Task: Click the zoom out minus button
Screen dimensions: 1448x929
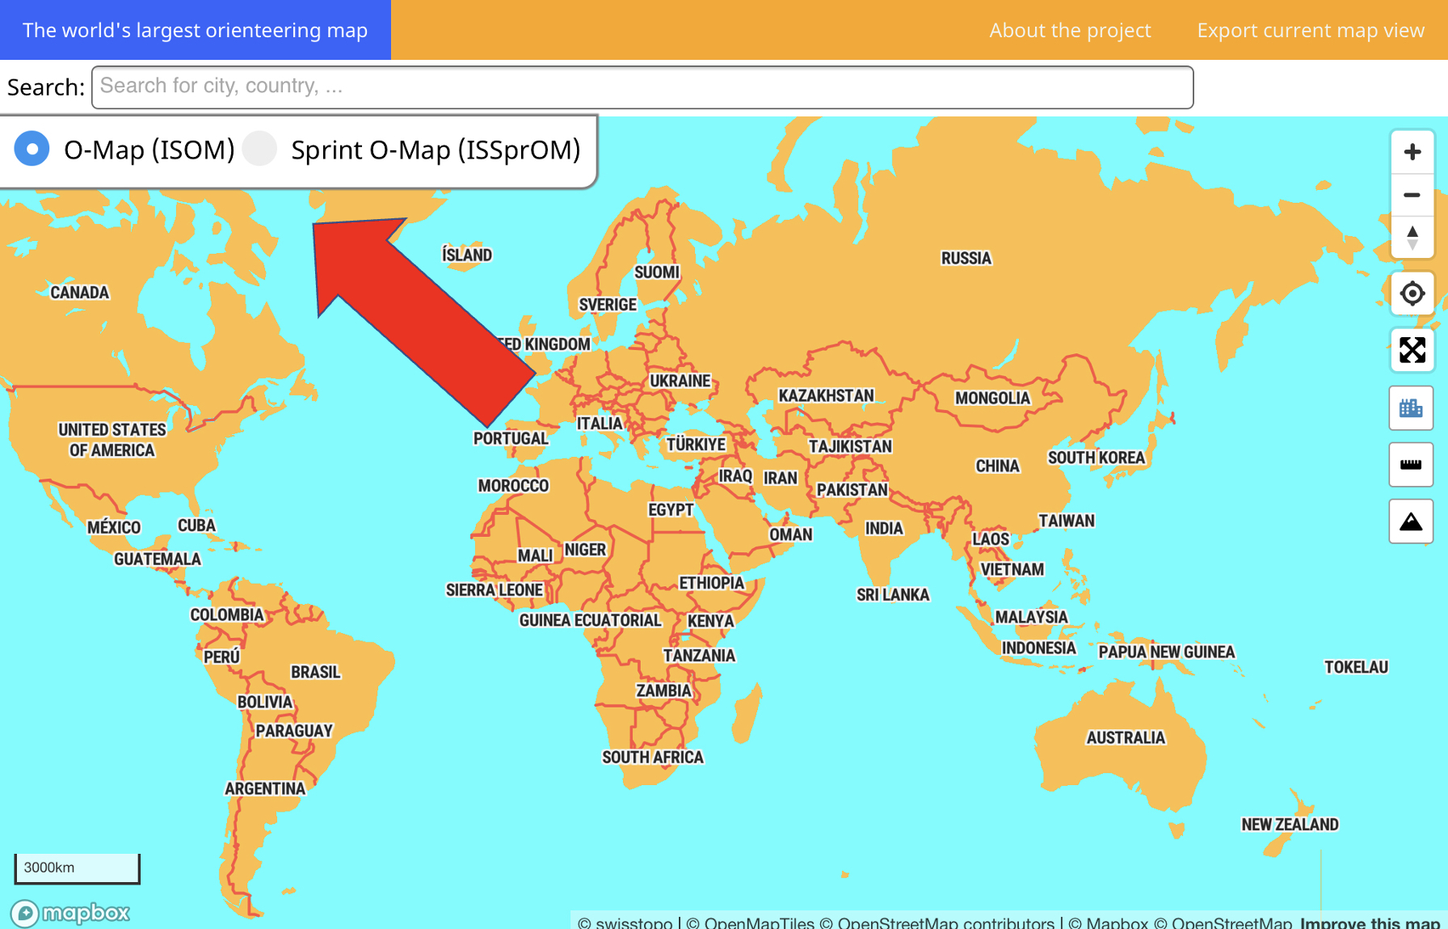Action: (x=1412, y=195)
